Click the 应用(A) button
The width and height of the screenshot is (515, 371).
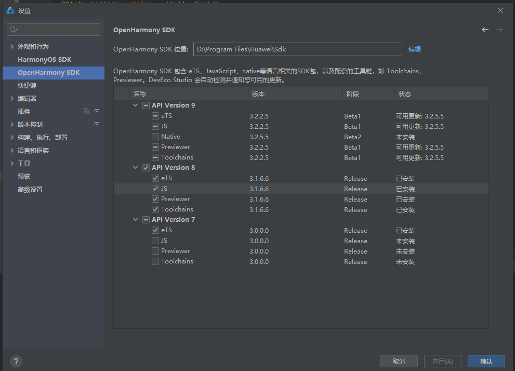[443, 361]
